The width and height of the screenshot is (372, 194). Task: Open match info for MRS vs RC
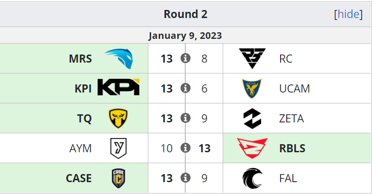(185, 58)
